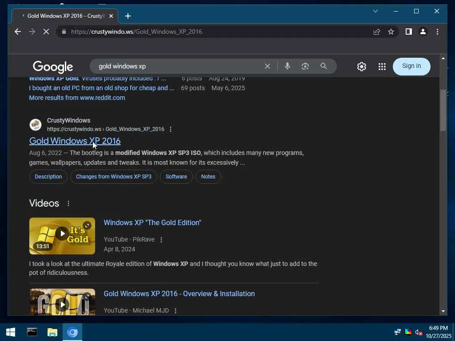Open Gold Windows XP 2016 Overview & Installation

click(179, 293)
